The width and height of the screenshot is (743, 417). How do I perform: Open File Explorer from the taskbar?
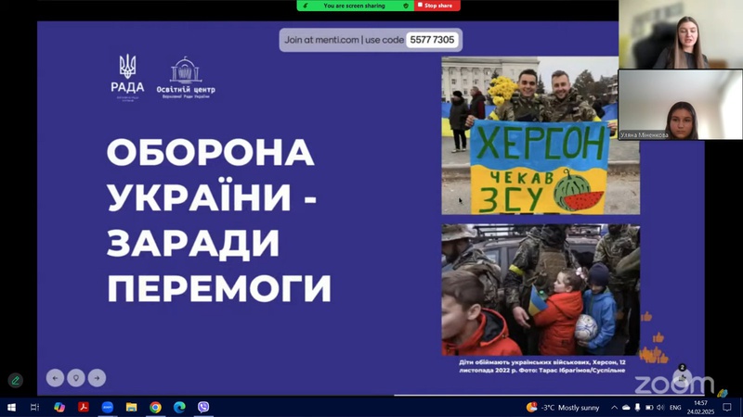[x=131, y=407]
